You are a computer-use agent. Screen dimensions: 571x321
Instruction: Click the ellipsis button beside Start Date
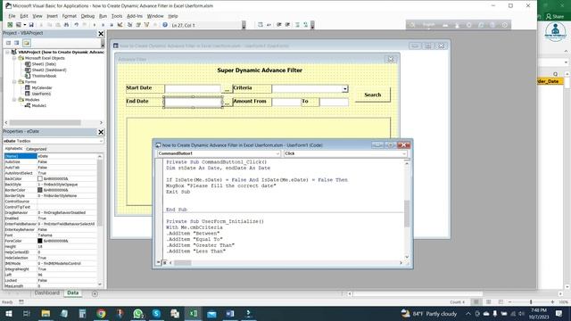coord(227,89)
